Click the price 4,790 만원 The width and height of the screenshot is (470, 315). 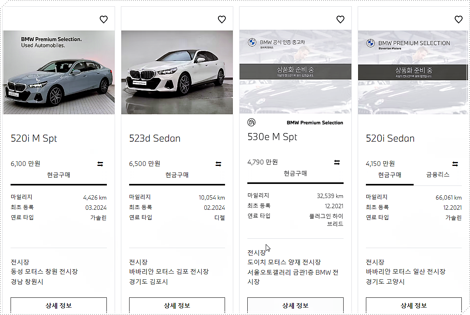[x=263, y=162]
